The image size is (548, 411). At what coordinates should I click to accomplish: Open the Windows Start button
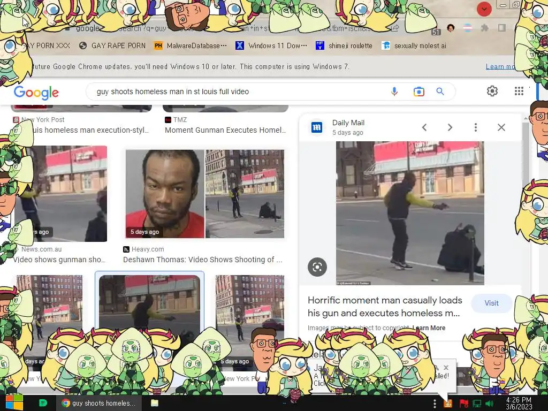13,403
